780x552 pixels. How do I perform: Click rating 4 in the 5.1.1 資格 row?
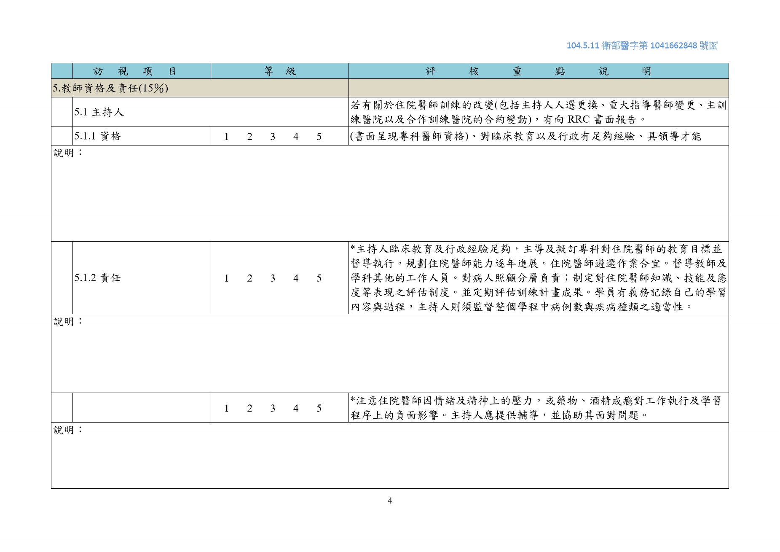pyautogui.click(x=296, y=137)
